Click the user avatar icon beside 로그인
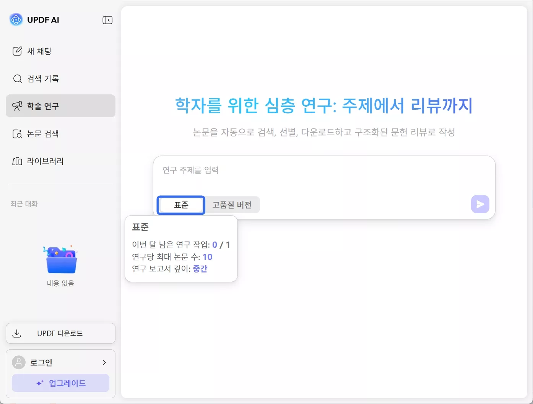 (x=18, y=362)
